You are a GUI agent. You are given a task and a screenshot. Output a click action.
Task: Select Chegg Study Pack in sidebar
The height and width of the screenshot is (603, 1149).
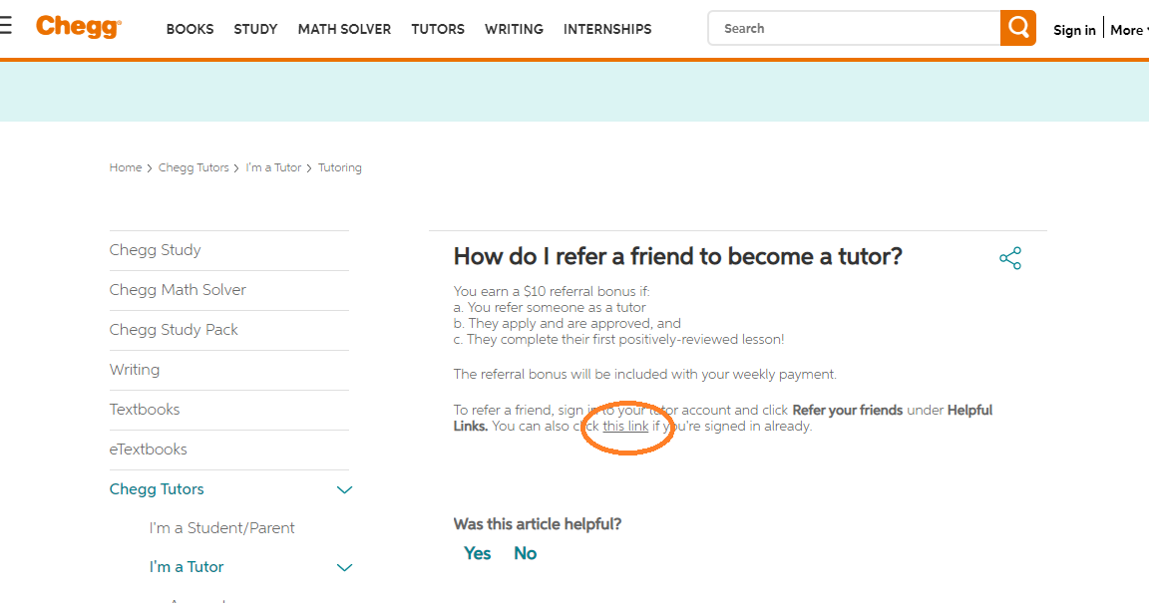tap(174, 330)
